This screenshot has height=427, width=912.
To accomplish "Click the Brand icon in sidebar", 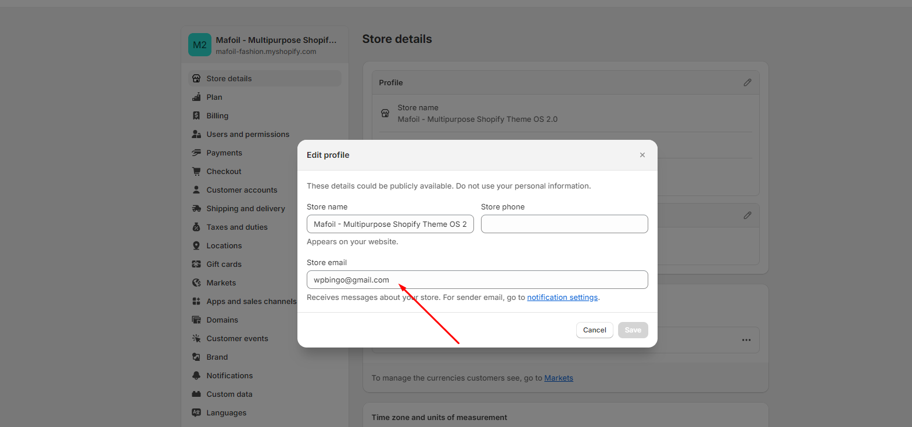I will click(x=196, y=357).
